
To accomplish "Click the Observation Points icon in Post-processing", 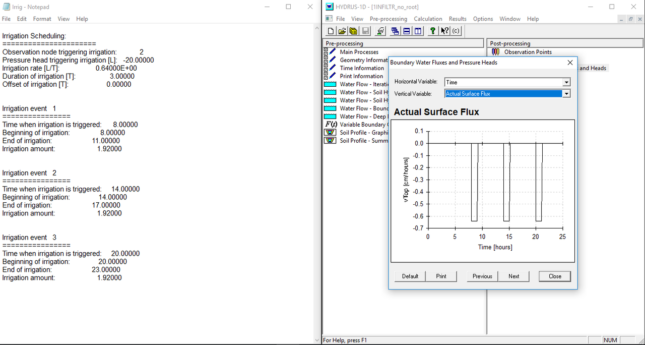I will (496, 51).
